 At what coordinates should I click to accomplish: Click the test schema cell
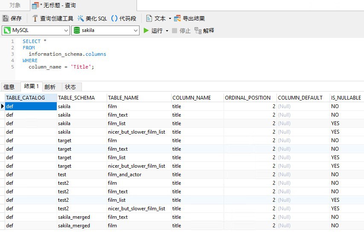click(x=82, y=175)
